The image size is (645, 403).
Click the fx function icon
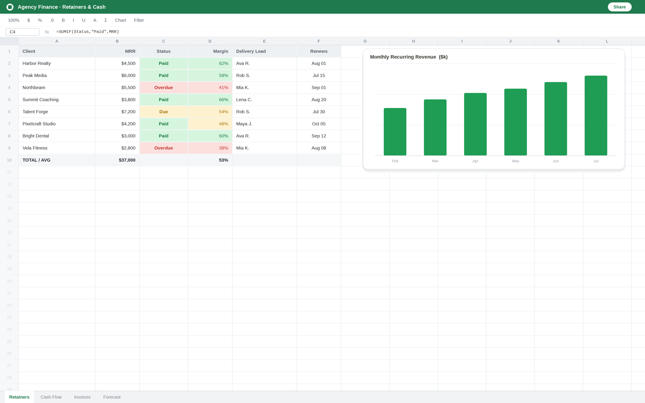click(47, 32)
